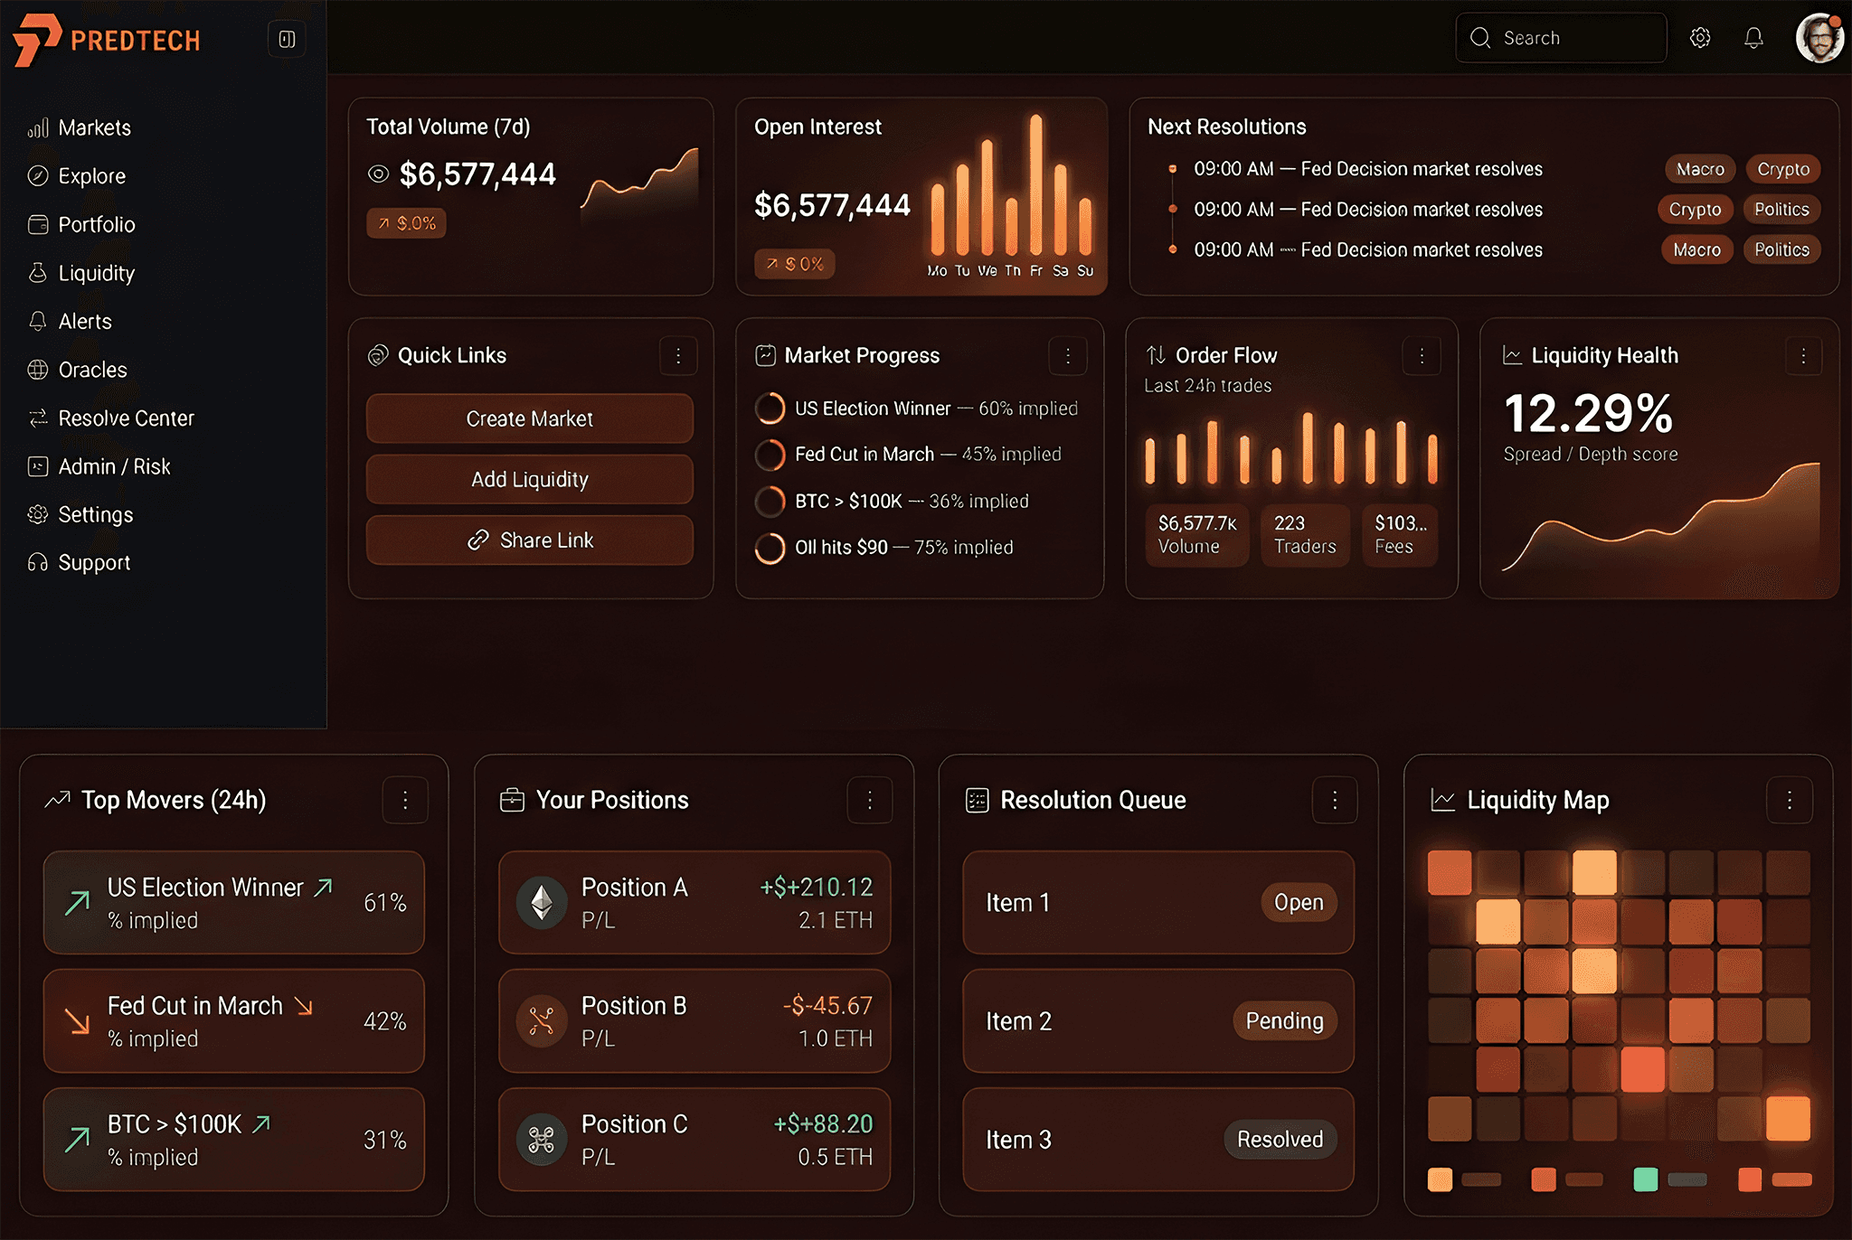1852x1240 pixels.
Task: Expand the Top Movers options menu
Action: [x=405, y=800]
